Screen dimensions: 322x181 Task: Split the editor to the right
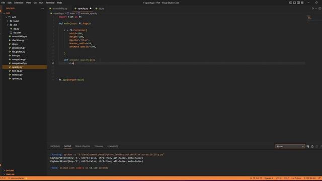click(320, 9)
